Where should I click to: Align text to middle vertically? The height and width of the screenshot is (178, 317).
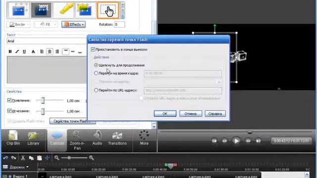[x=73, y=51]
